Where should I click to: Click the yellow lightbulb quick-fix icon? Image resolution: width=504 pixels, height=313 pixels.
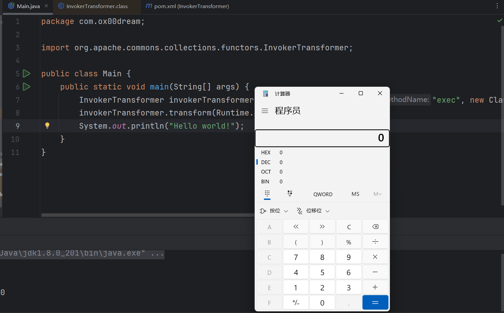[x=47, y=126]
